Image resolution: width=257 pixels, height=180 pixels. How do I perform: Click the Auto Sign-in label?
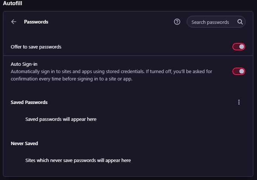point(24,64)
